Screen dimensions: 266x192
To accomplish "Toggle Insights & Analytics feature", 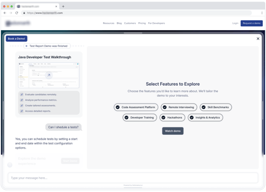I will coord(205,117).
